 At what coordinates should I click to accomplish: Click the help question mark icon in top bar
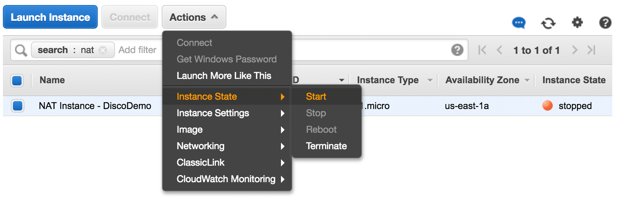[605, 23]
